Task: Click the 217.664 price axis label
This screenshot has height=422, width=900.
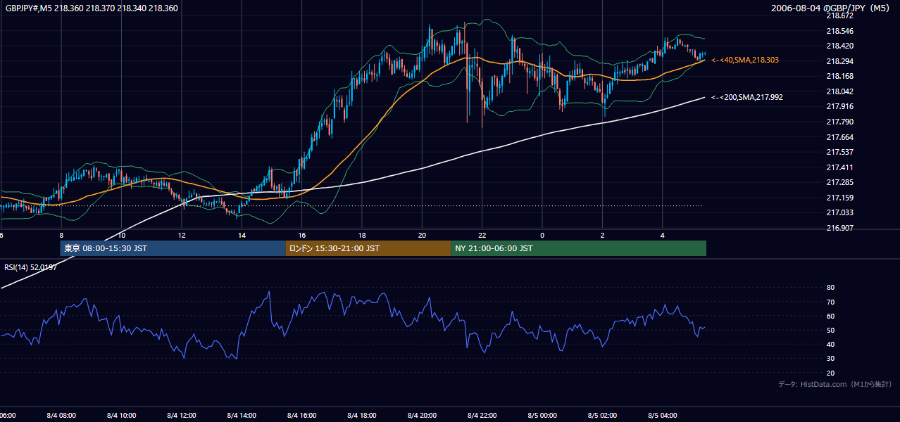Action: (839, 137)
